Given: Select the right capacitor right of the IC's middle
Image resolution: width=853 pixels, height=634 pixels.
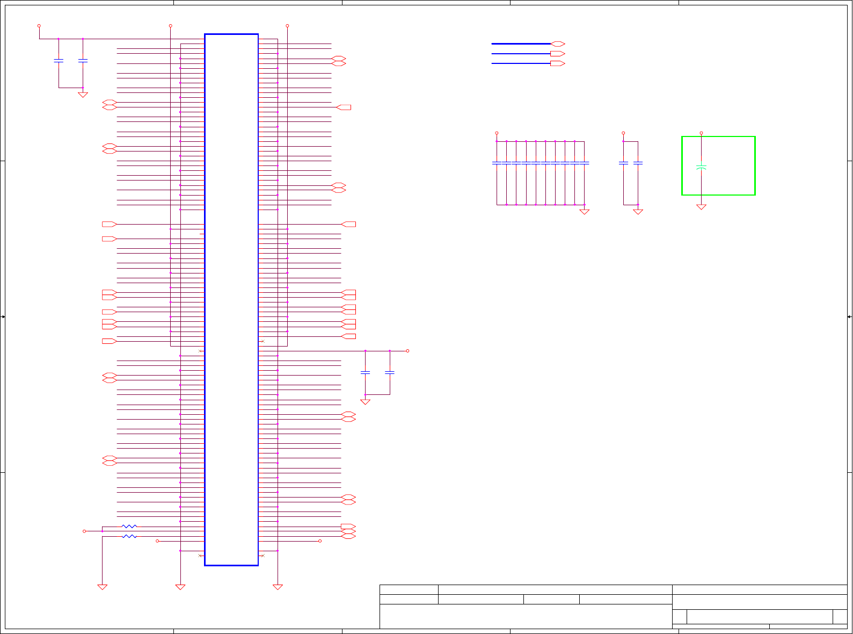Looking at the screenshot, I should click(390, 372).
